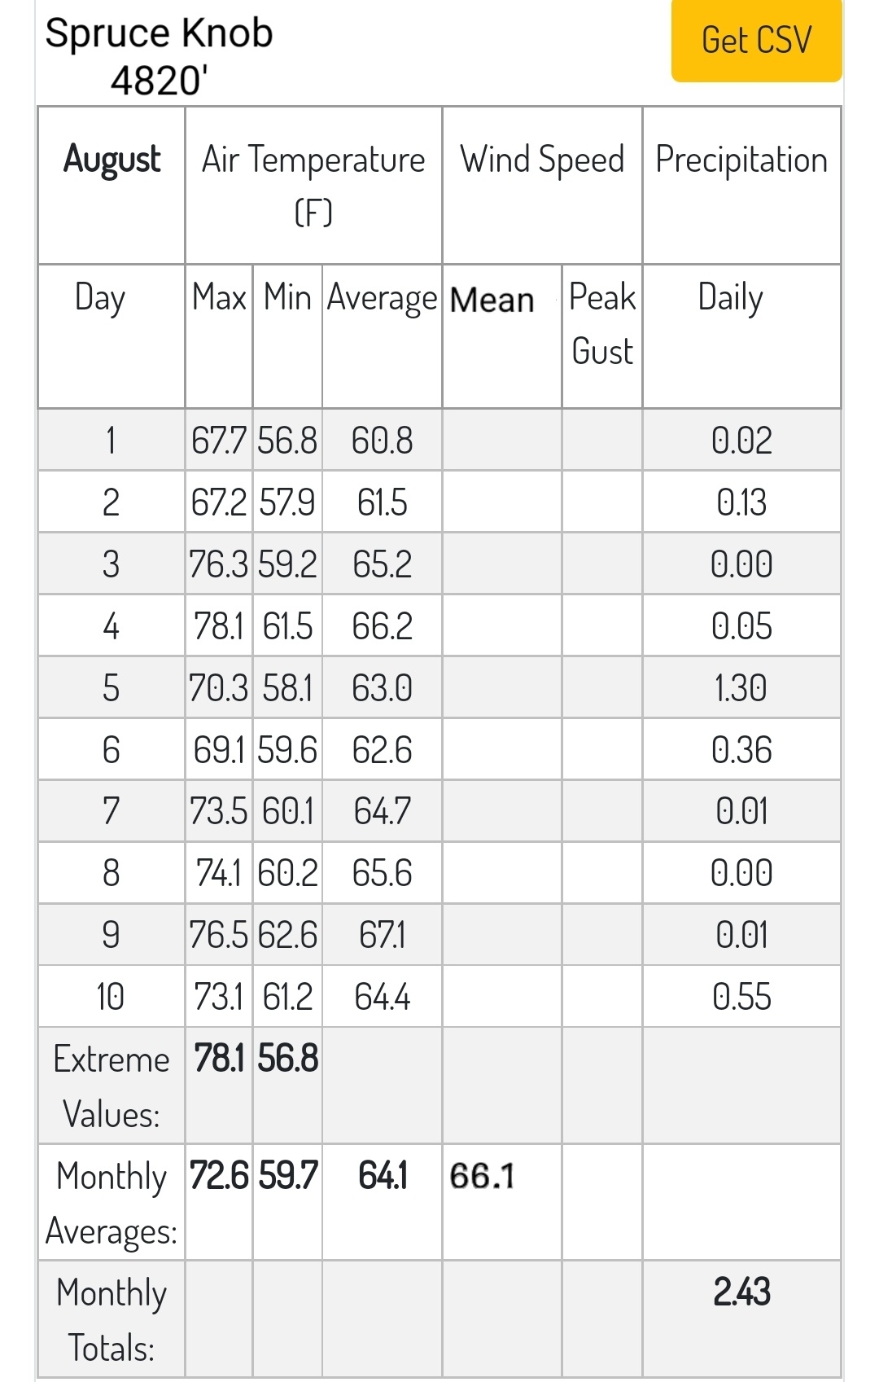Click the Extreme Values row label

tap(112, 1086)
